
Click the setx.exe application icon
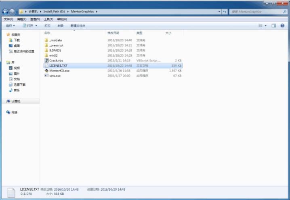coord(46,76)
